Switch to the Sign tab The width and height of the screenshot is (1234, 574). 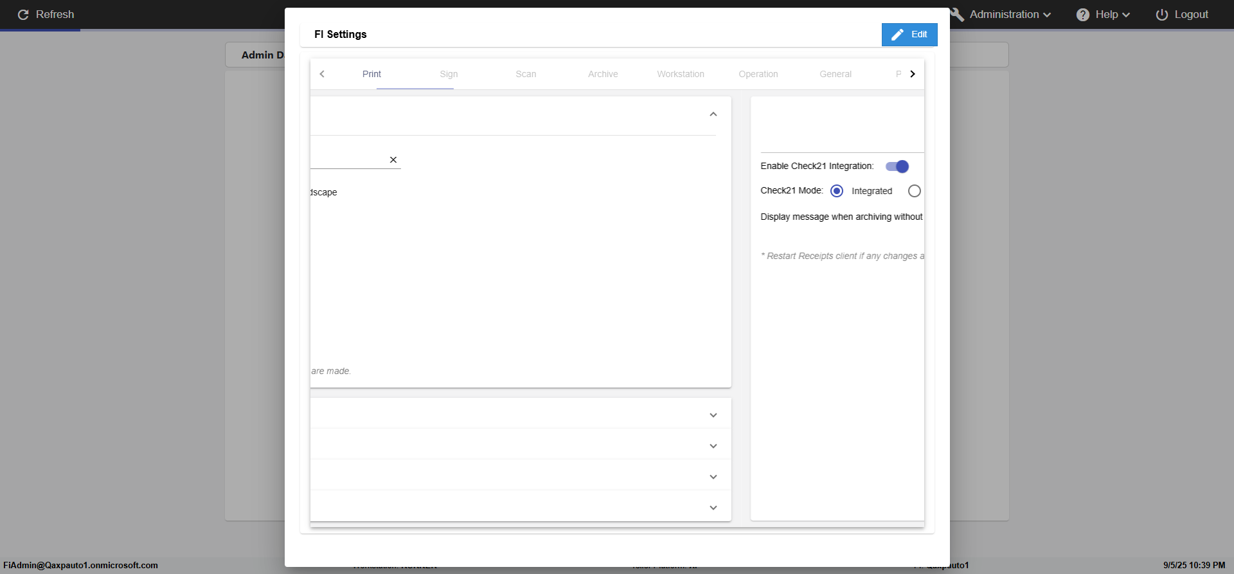449,75
